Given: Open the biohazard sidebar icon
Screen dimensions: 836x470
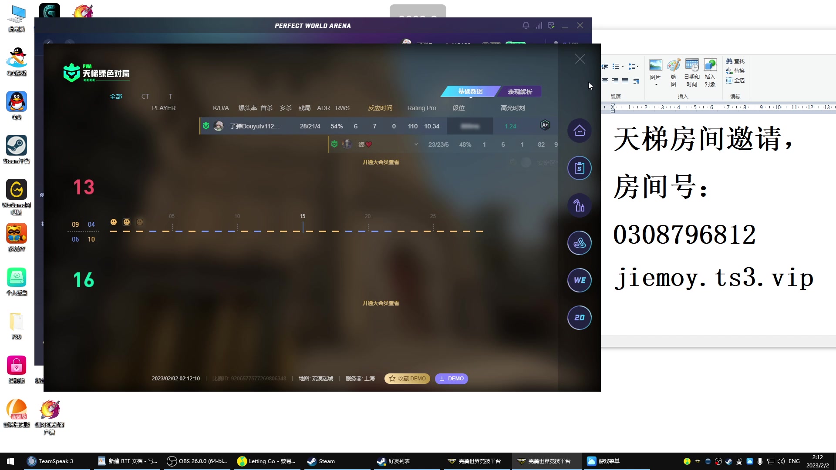Looking at the screenshot, I should click(x=579, y=243).
